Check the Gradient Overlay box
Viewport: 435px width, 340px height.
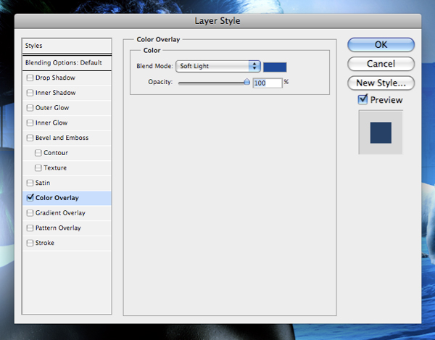30,213
